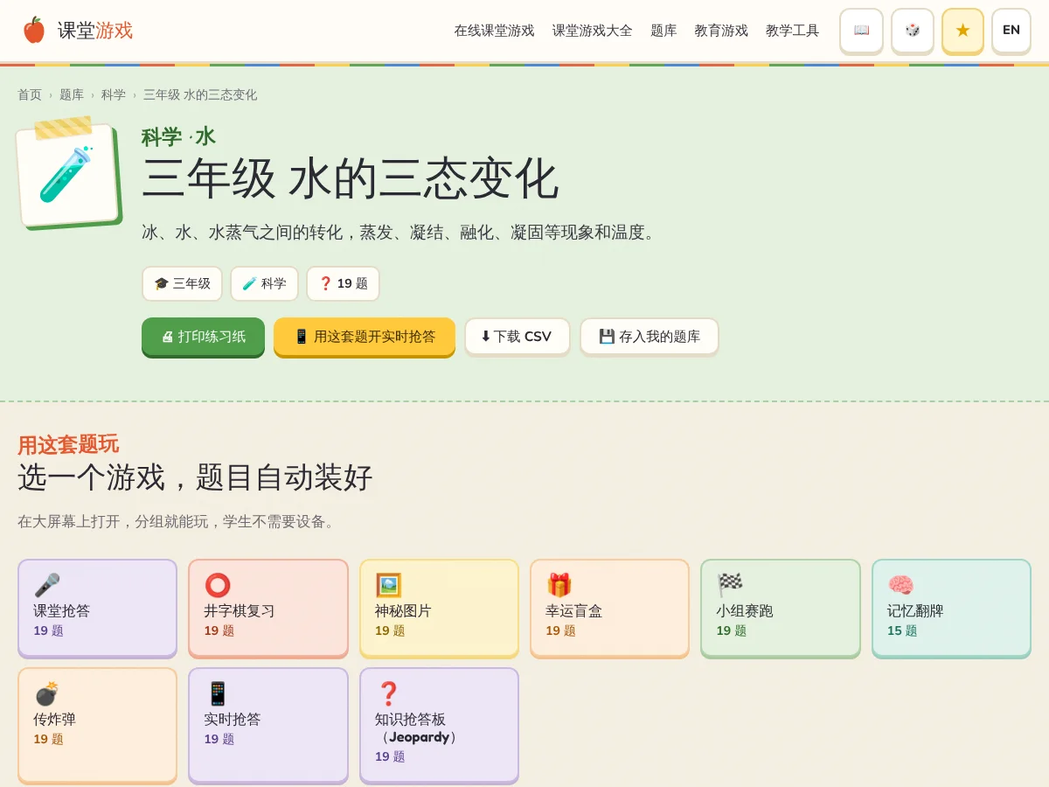Click the 下载 CSV button
Viewport: 1049px width, 787px height.
coord(517,337)
